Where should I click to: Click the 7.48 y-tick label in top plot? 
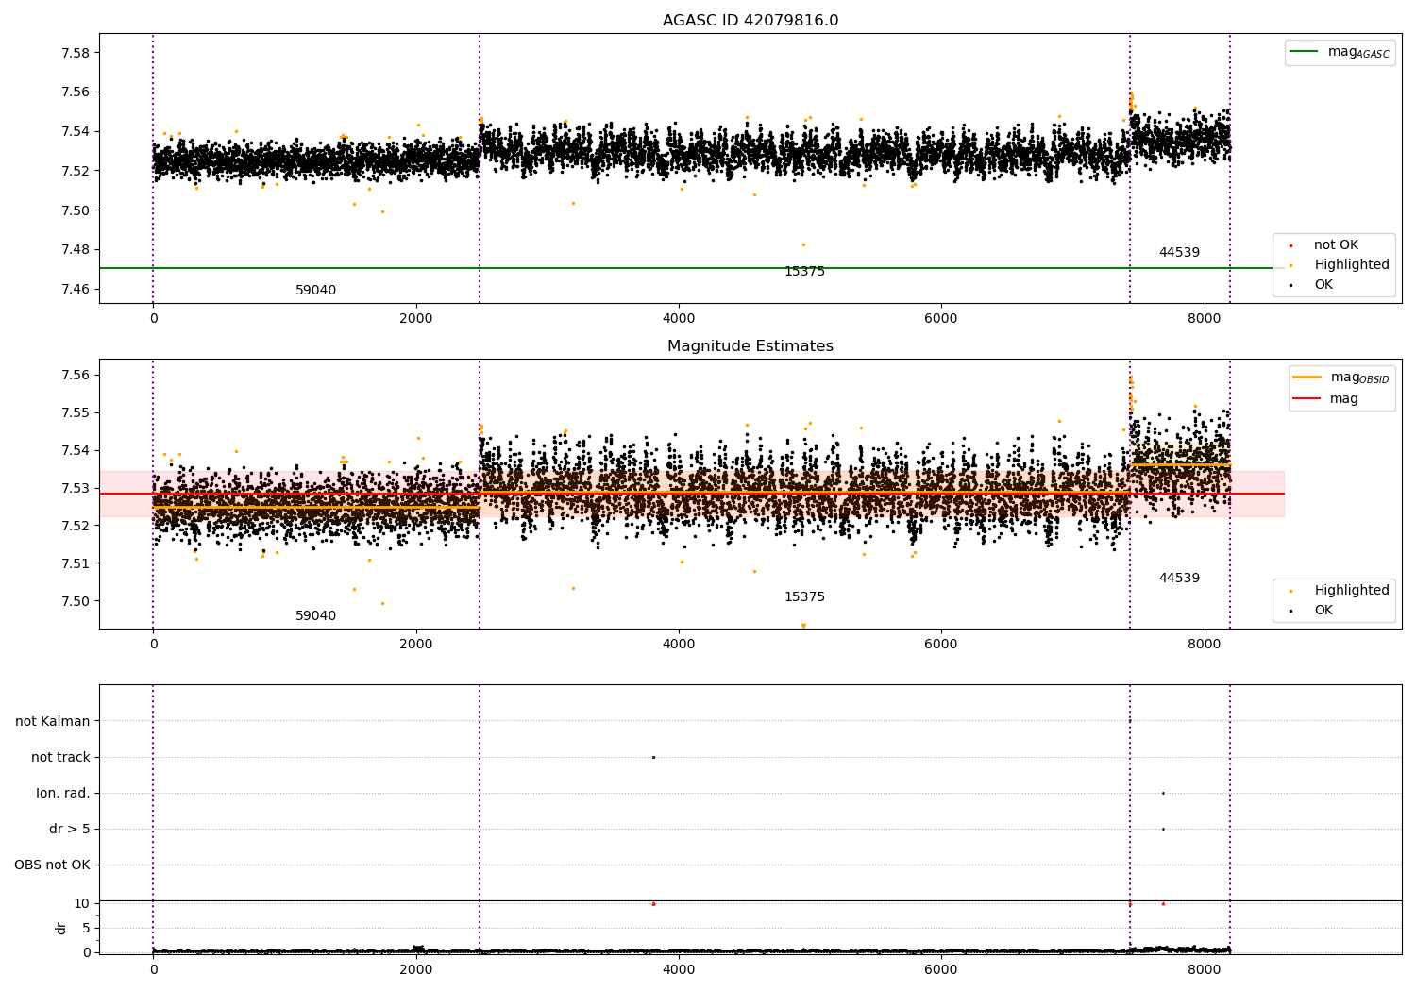74,250
